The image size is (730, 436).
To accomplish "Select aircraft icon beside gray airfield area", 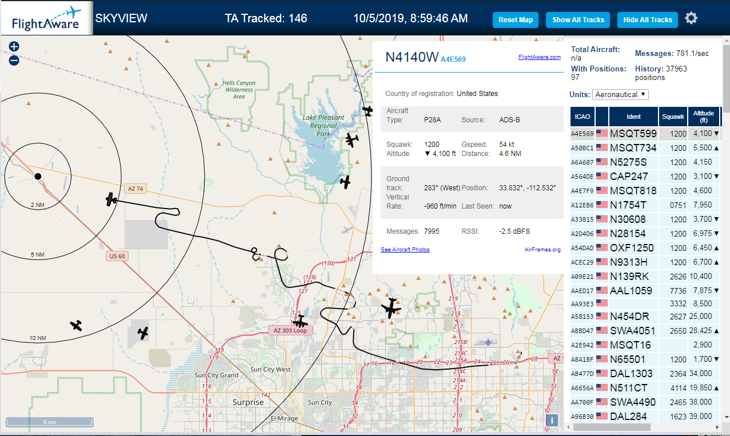I will [x=143, y=332].
